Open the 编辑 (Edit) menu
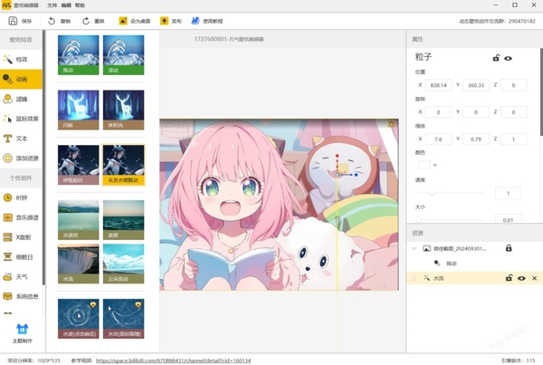Image resolution: width=543 pixels, height=365 pixels. [66, 5]
